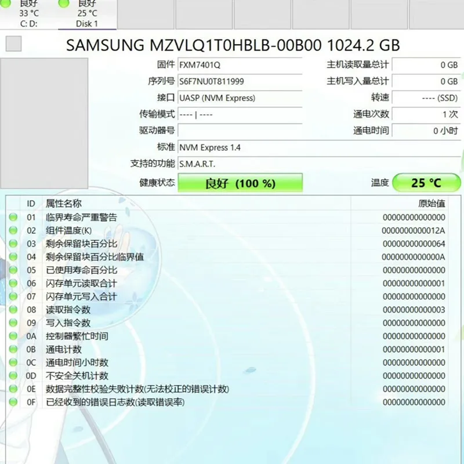Select attribute name 闪存单元读取合计
The height and width of the screenshot is (464, 464).
point(81,283)
